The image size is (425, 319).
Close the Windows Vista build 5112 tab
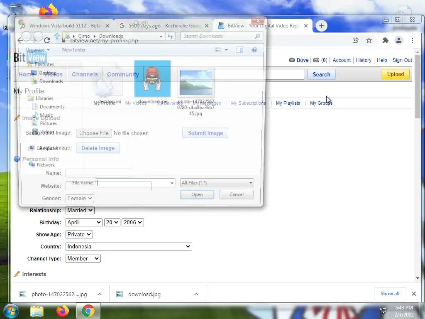click(107, 26)
